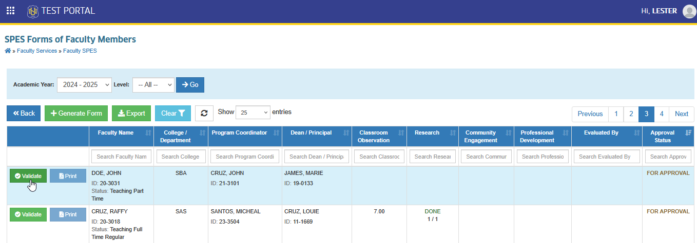Open the Level dropdown
The image size is (697, 243).
pos(153,85)
